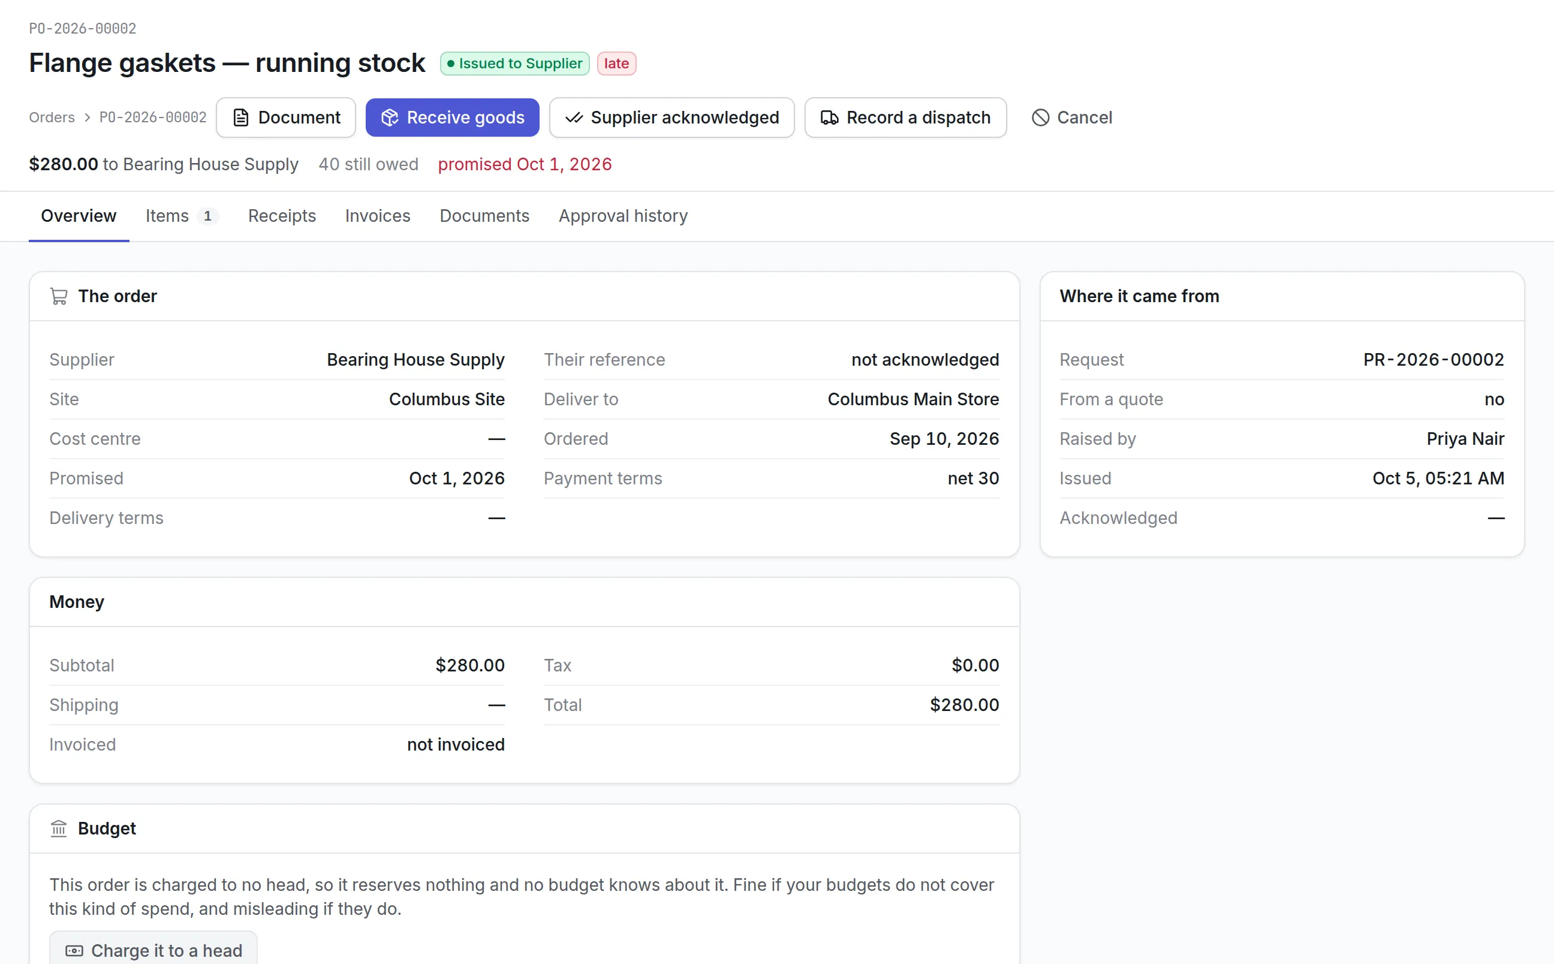Click the Cost centre label
1554x964 pixels.
coord(95,439)
